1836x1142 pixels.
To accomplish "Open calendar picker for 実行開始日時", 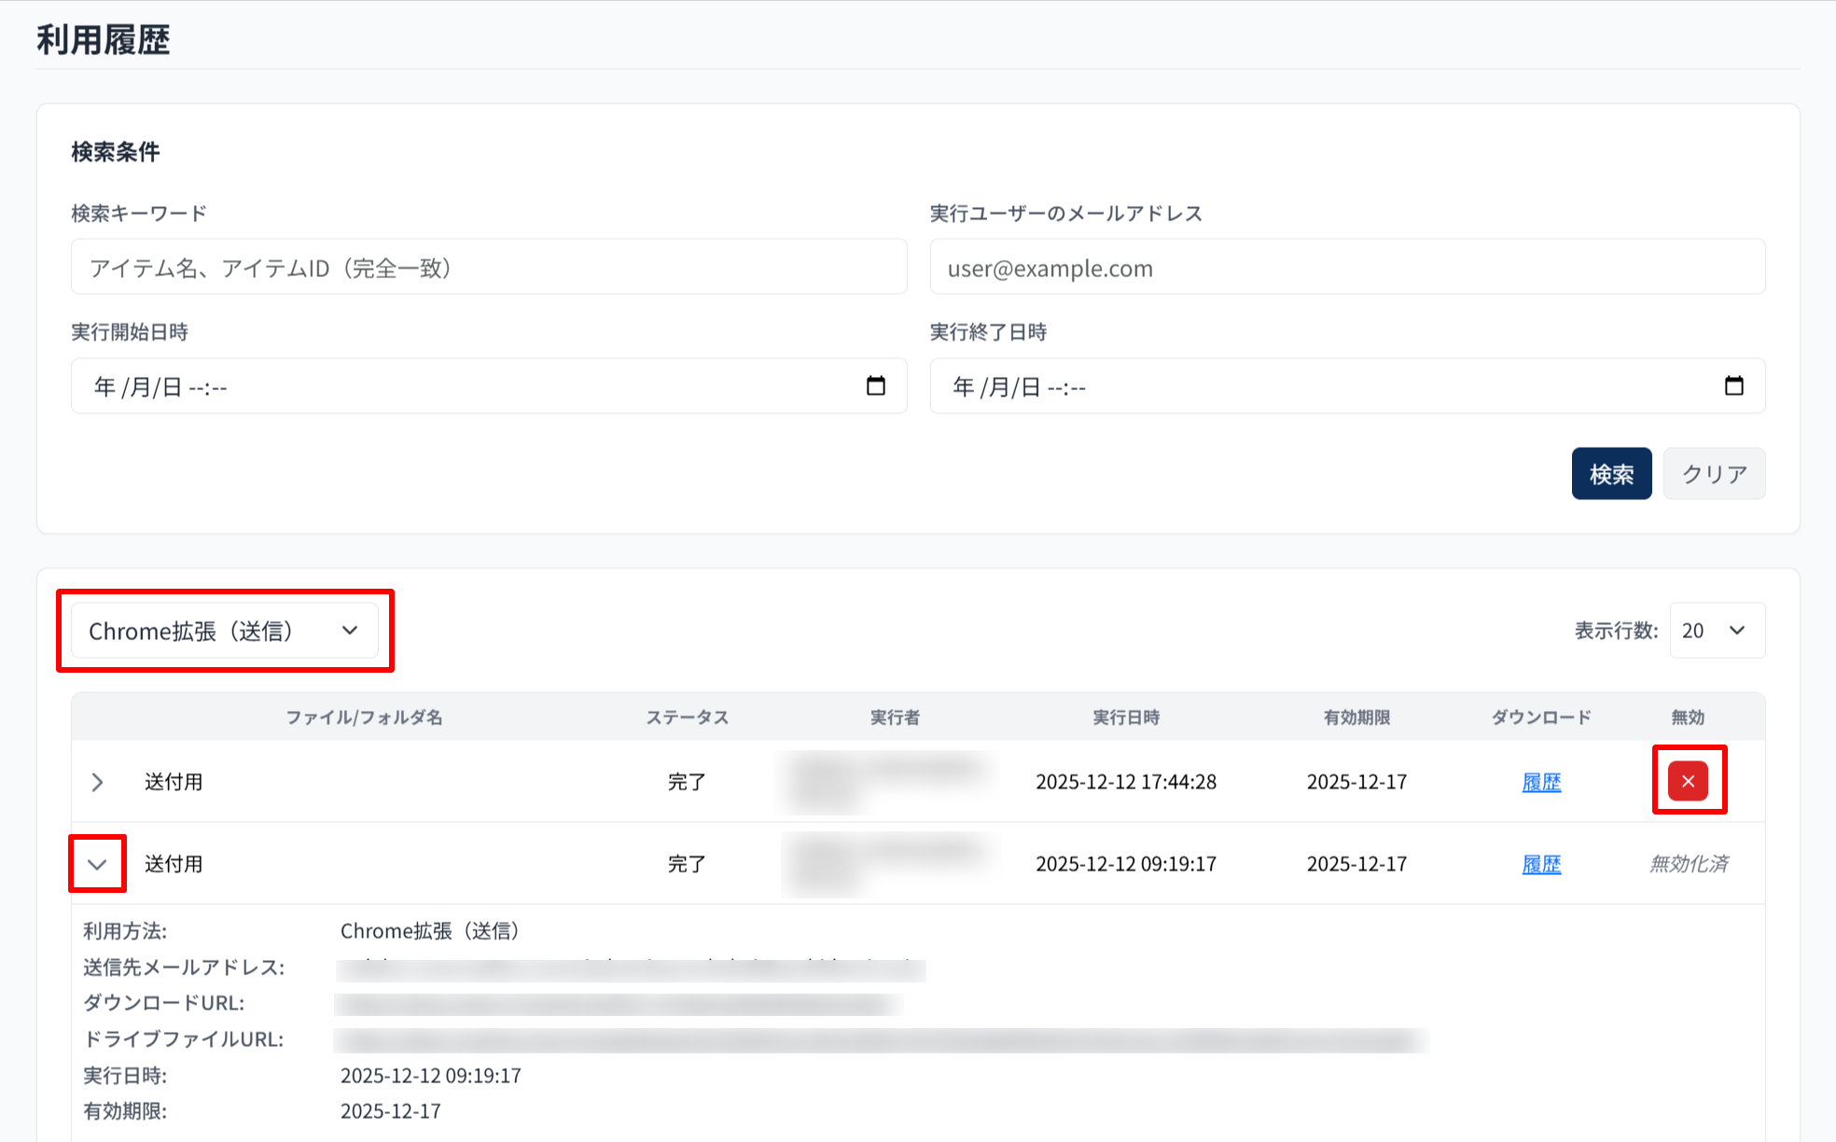I will click(875, 385).
